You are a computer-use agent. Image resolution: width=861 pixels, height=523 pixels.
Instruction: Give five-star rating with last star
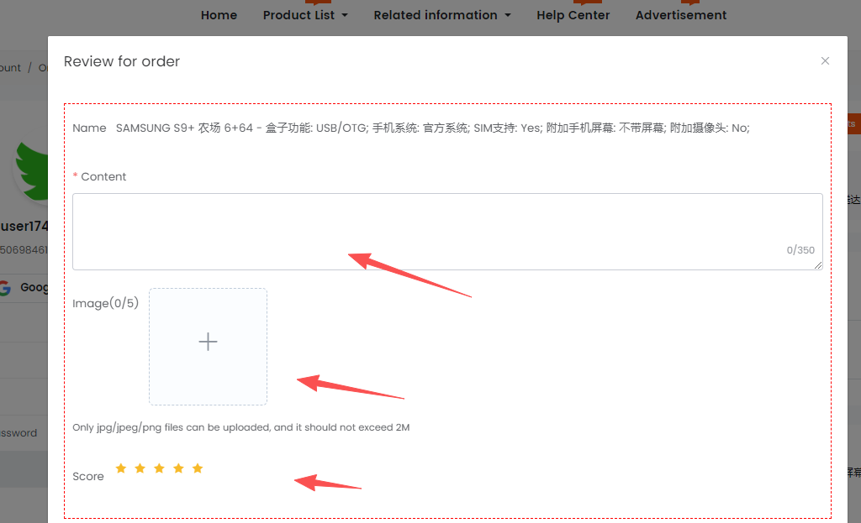198,468
